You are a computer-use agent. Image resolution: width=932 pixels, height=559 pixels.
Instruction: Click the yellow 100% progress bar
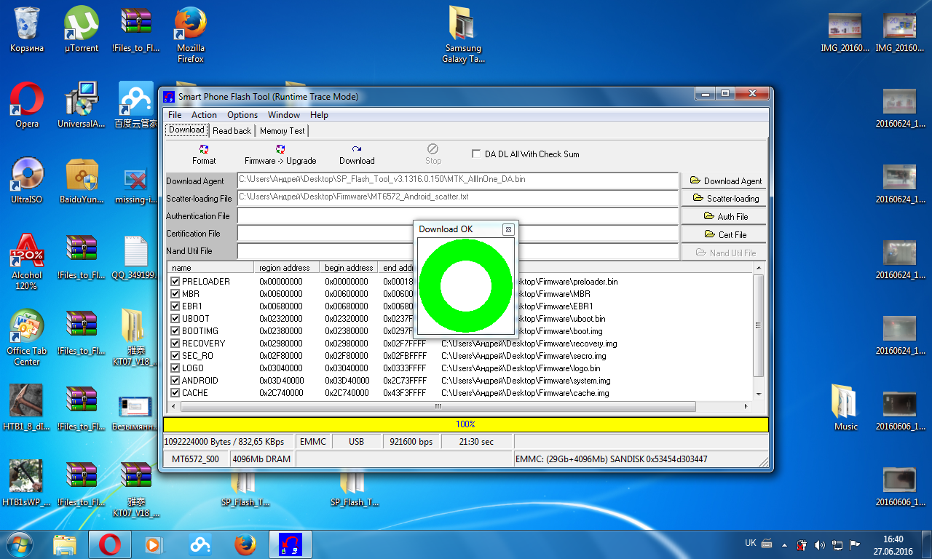[x=465, y=424]
